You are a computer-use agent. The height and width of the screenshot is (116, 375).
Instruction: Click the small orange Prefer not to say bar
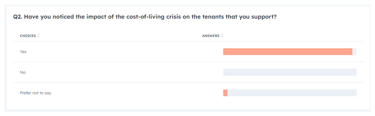click(x=225, y=93)
